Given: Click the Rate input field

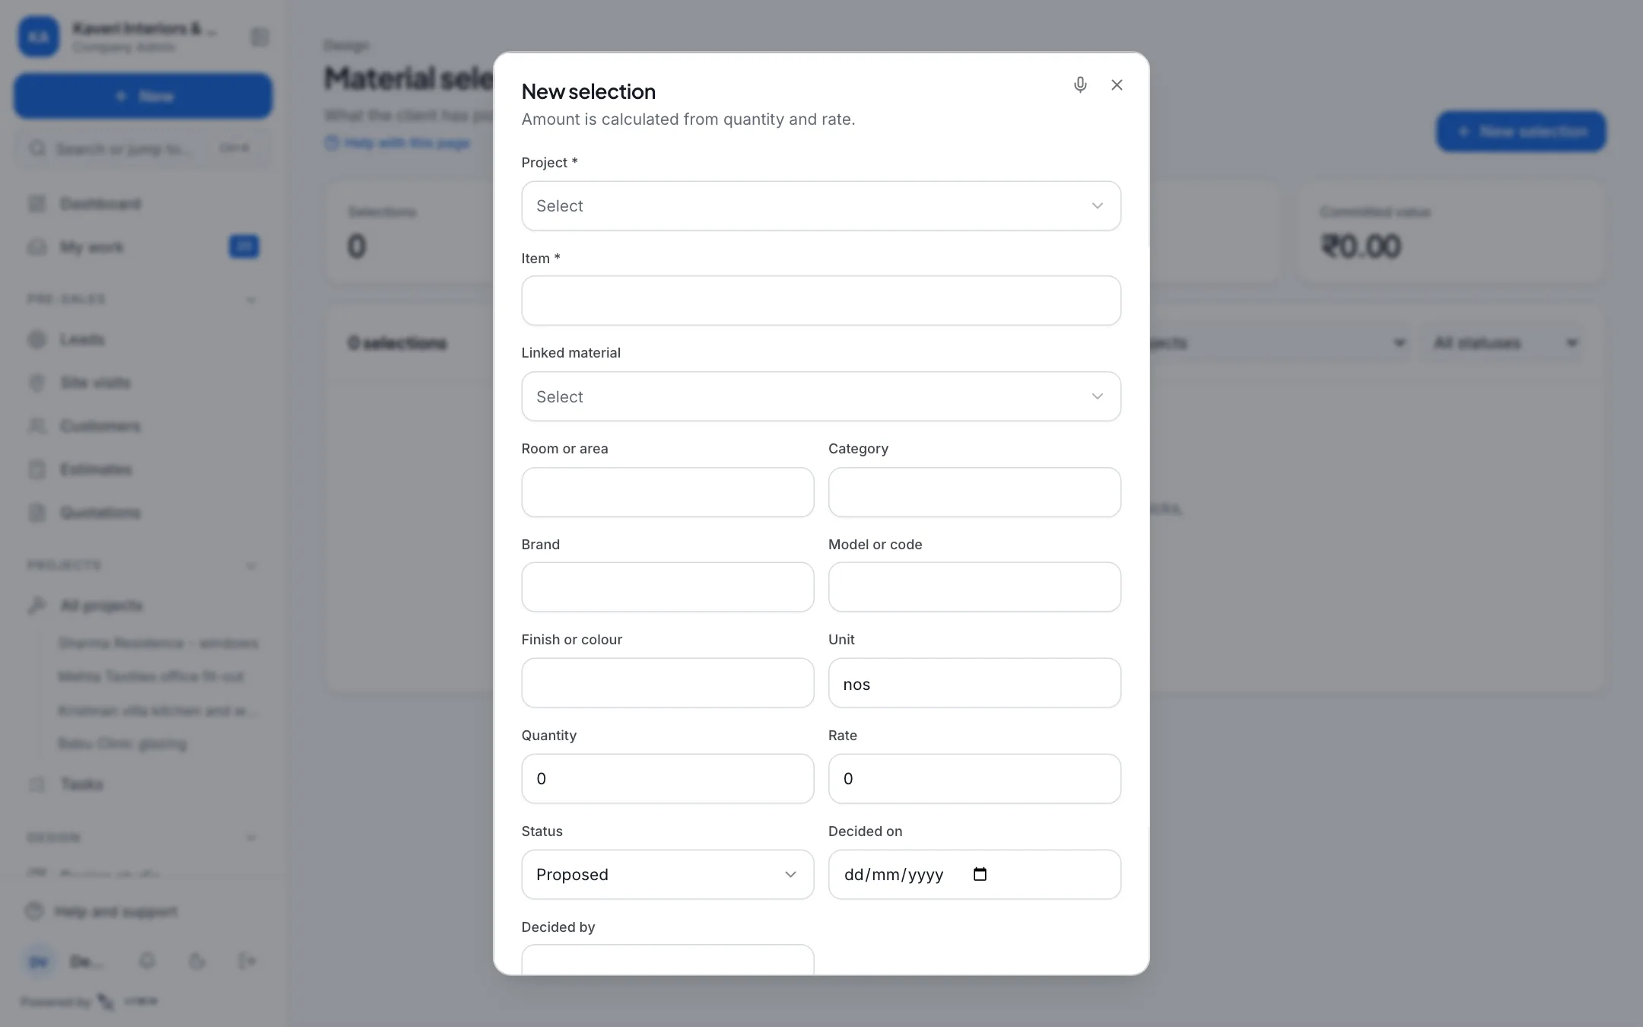Looking at the screenshot, I should pos(974,779).
